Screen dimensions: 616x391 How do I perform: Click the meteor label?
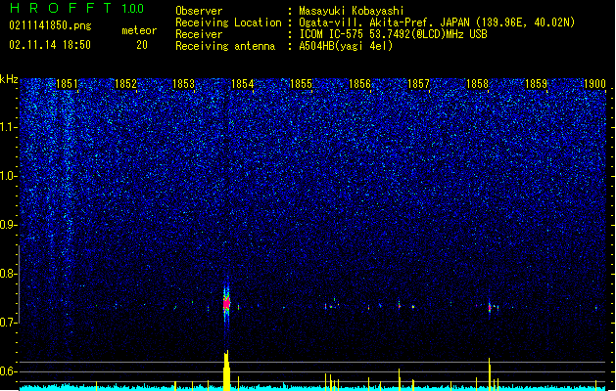139,30
